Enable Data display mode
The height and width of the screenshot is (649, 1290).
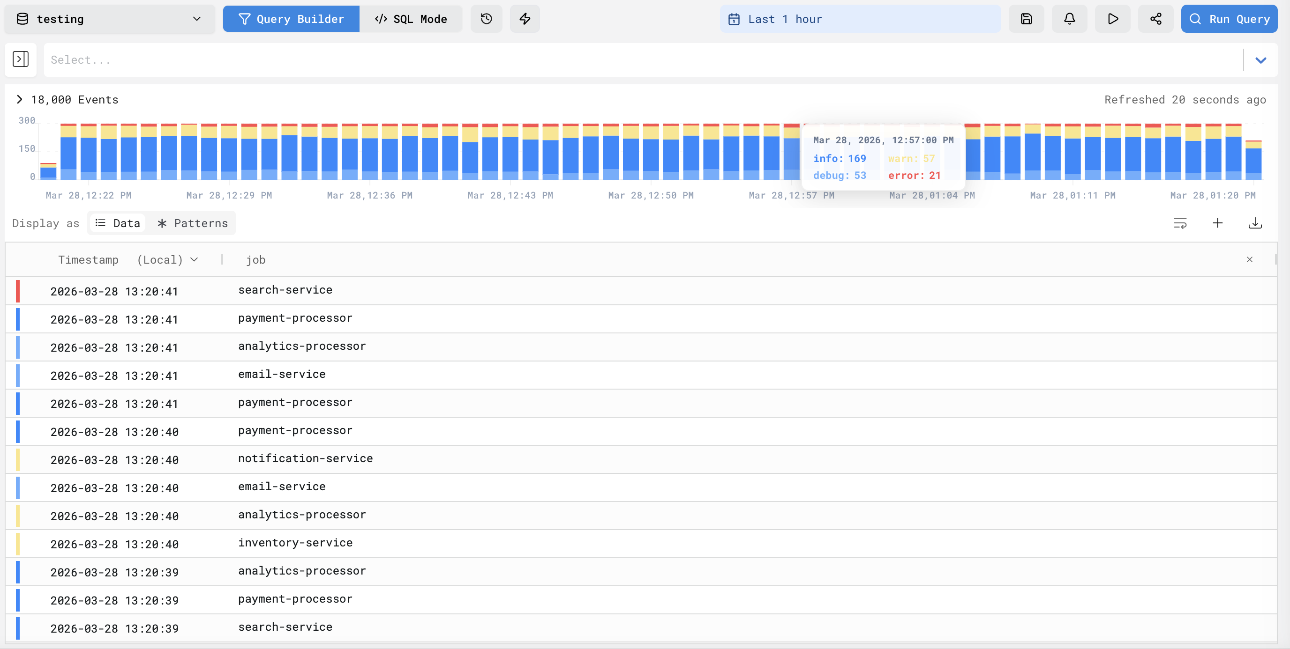tap(118, 223)
